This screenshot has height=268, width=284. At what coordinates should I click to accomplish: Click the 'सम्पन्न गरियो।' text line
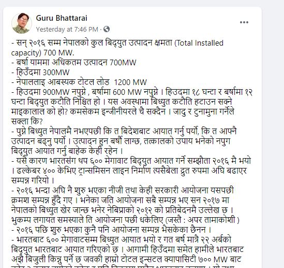click(33, 180)
